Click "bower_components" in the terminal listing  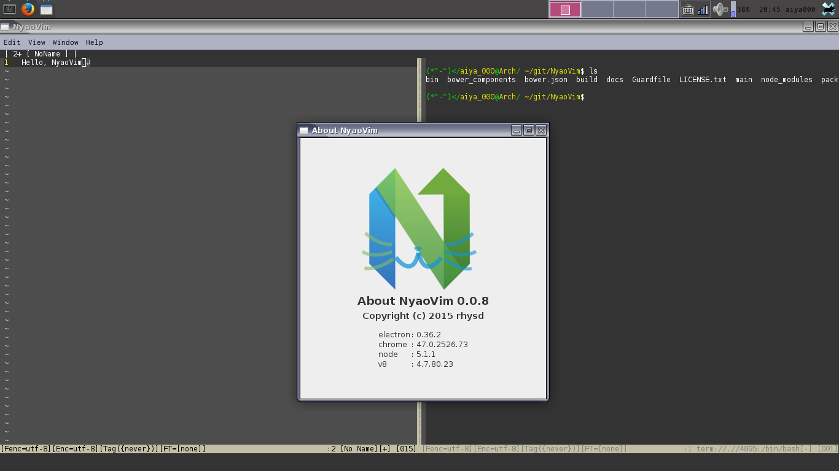tap(482, 80)
